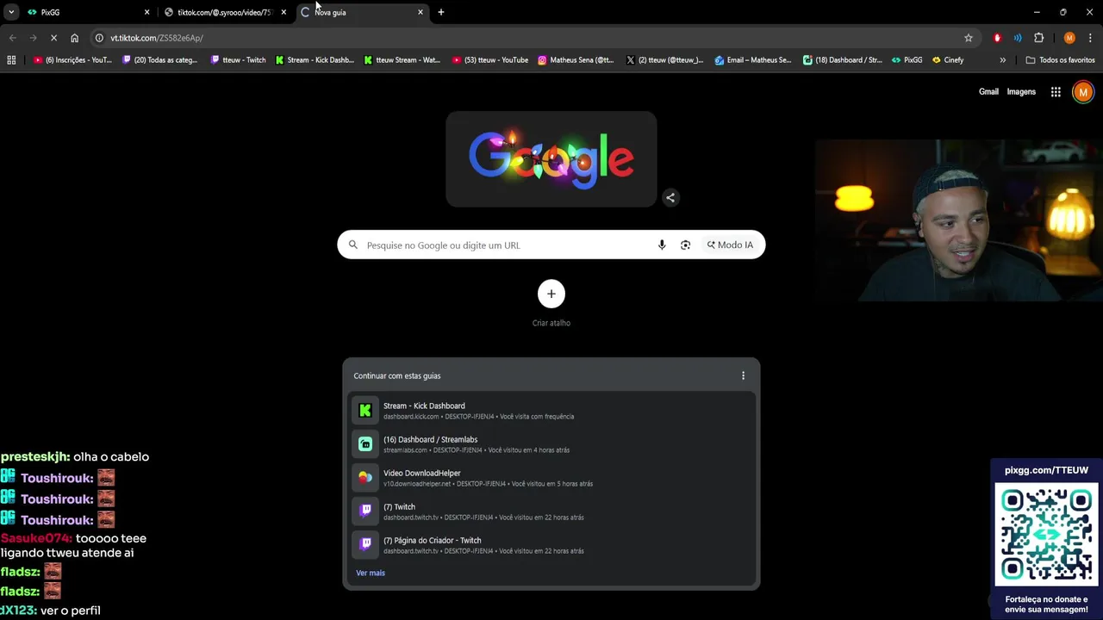The image size is (1103, 620).
Task: Open the Email – Matheus Sena bookmark
Action: coord(753,60)
